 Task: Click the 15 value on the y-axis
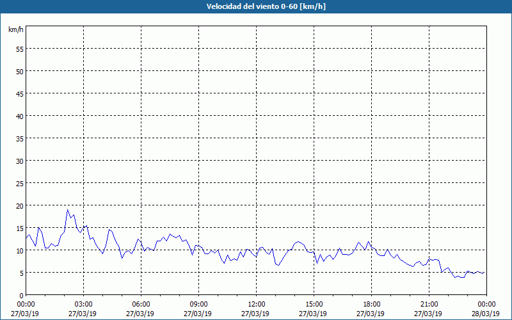click(20, 228)
